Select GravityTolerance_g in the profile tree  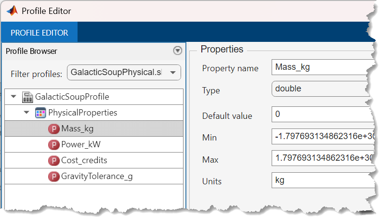coord(96,176)
